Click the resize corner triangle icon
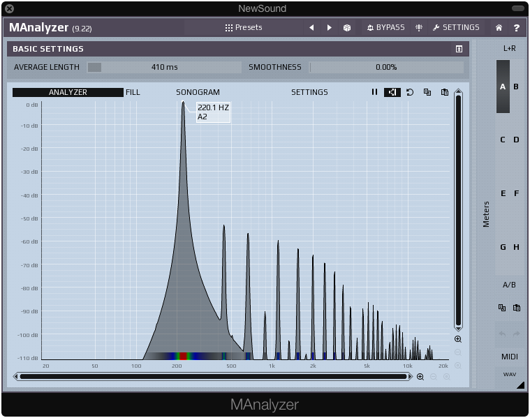Viewport: 530px width, 418px height. 520,385
